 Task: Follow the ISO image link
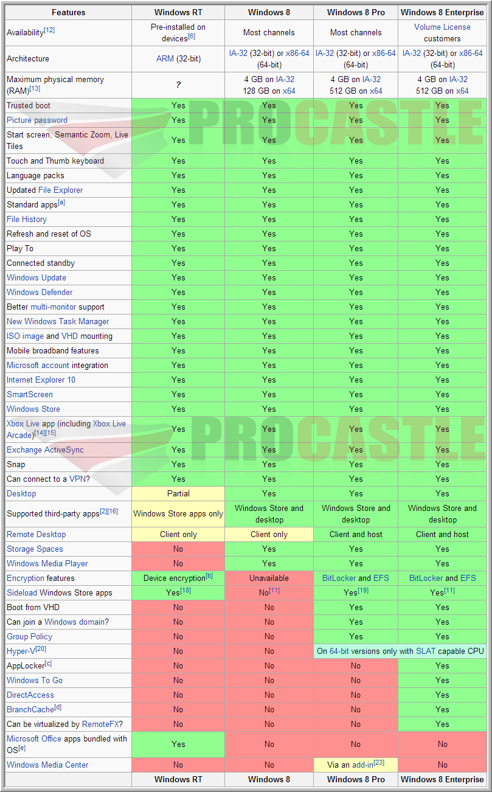point(25,336)
